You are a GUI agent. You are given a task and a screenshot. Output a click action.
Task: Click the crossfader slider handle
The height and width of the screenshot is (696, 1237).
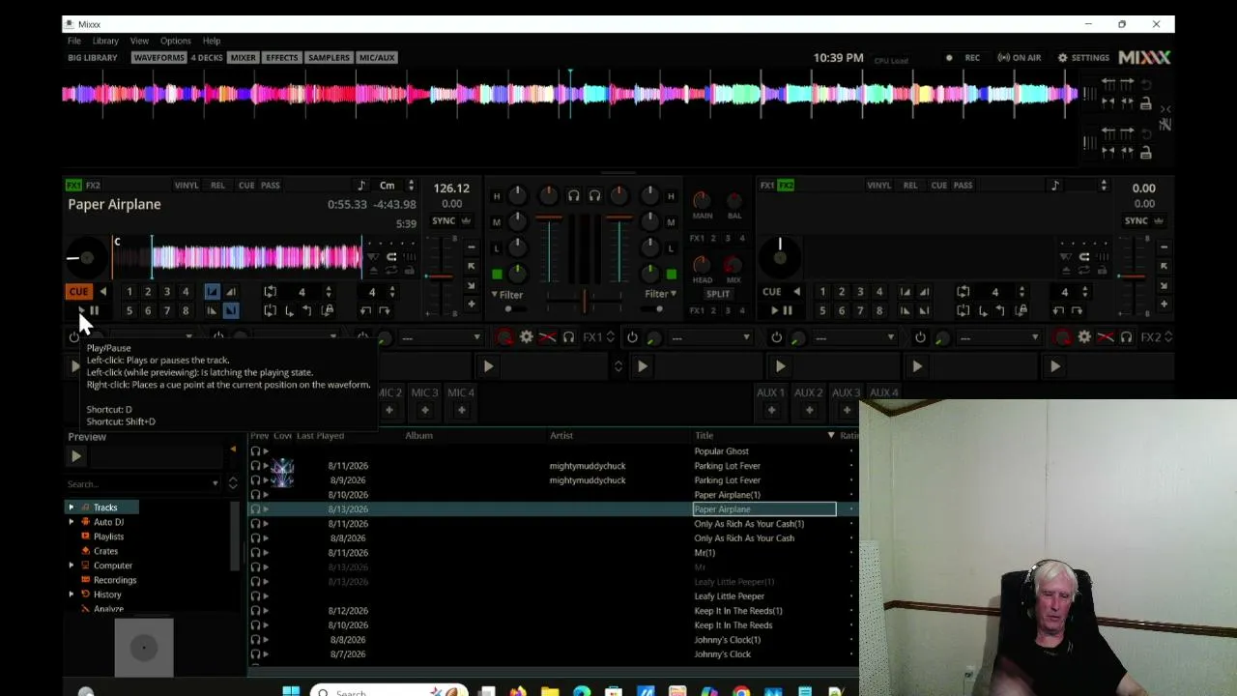click(584, 302)
